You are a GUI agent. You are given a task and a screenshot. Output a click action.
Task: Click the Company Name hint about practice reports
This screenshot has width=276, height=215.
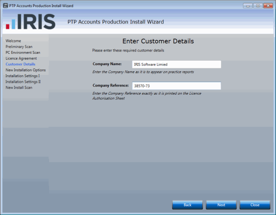click(143, 72)
